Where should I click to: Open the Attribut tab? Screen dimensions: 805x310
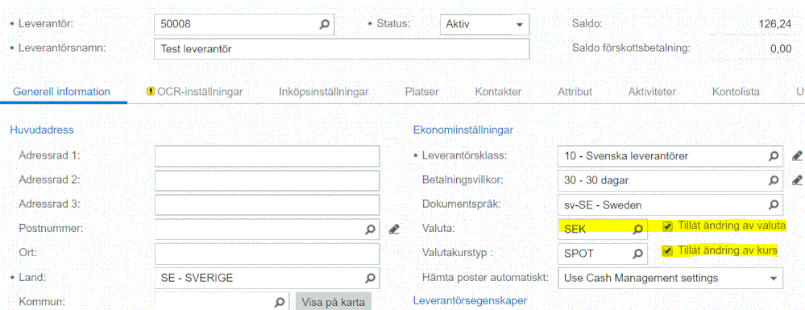575,92
